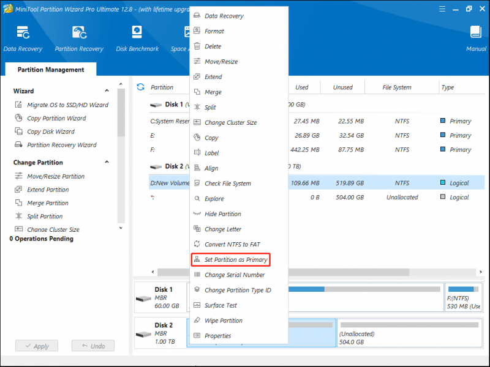The height and width of the screenshot is (367, 490).
Task: Switch to the Partition Management tab
Action: (51, 69)
